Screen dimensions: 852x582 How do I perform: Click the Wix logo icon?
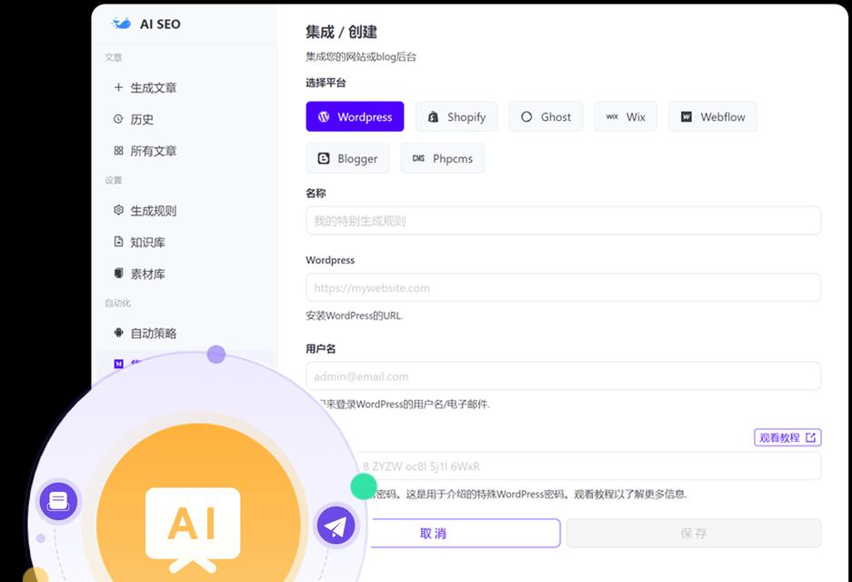612,116
